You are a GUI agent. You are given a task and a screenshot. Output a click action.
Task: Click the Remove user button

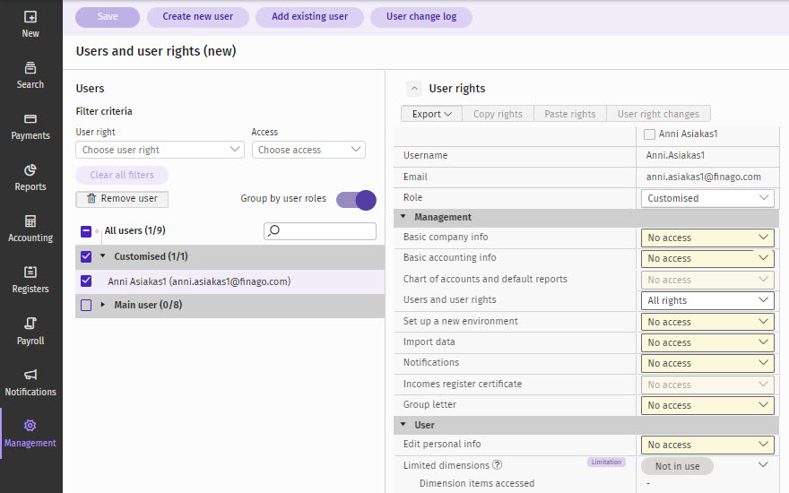(122, 199)
